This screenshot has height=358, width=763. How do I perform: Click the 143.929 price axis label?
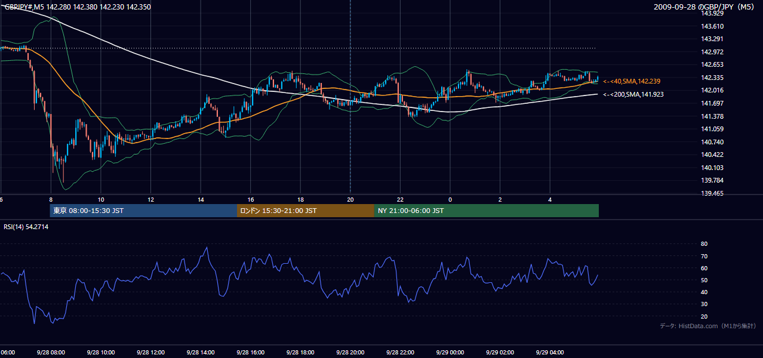713,13
